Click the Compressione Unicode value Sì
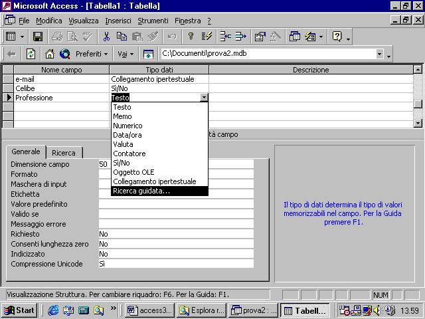 [176, 264]
